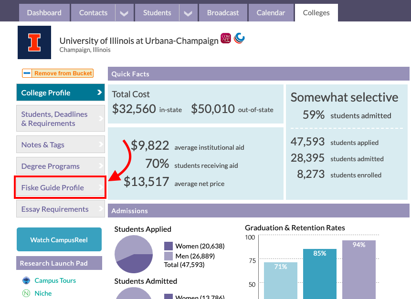This screenshot has width=411, height=299.
Task: Click the 8,273 students enrolled figure
Action: [311, 174]
